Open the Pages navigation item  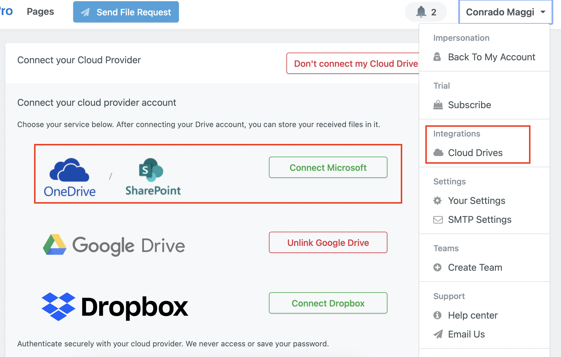40,12
